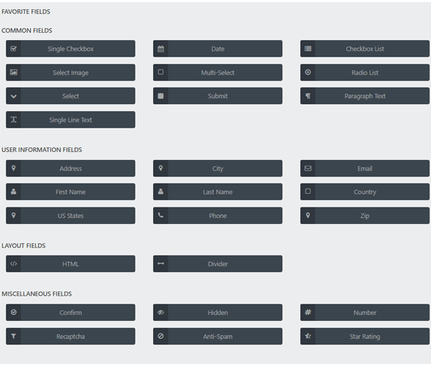Click the hash icon on Number field
The image size is (431, 366).
pyautogui.click(x=308, y=313)
